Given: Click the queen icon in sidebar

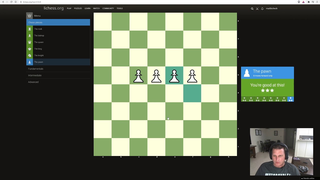Looking at the screenshot, I should [29, 42].
